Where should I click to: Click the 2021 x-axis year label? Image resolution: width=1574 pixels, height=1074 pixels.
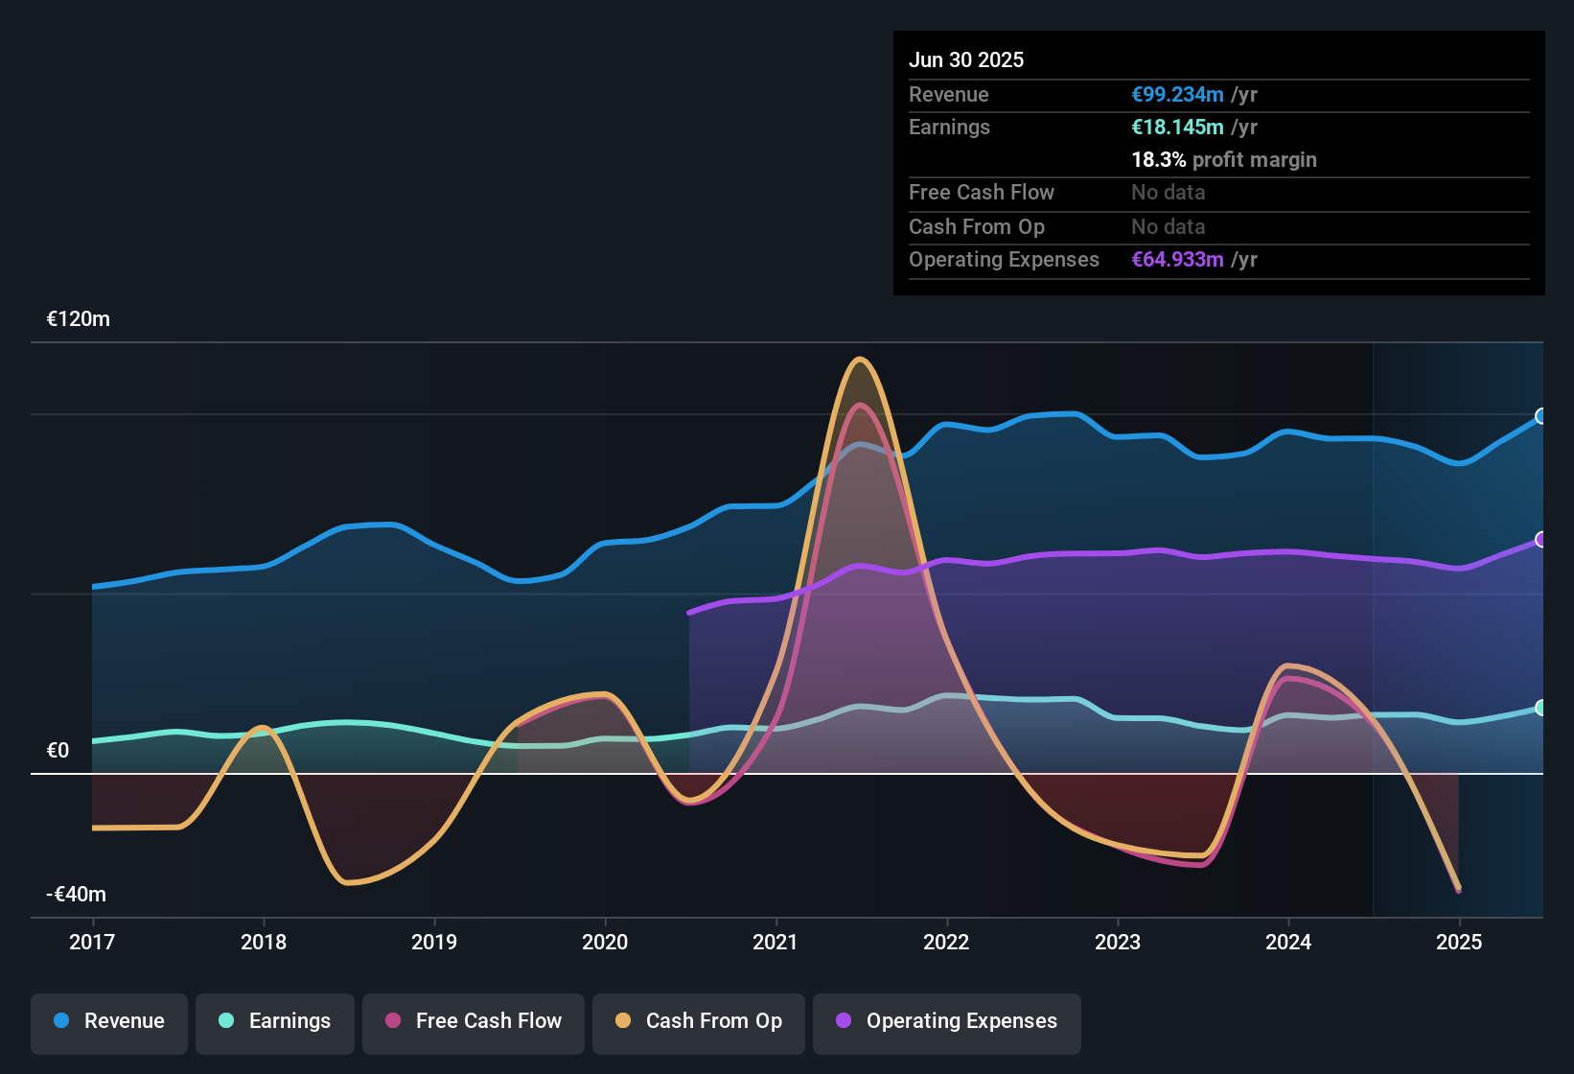(775, 942)
